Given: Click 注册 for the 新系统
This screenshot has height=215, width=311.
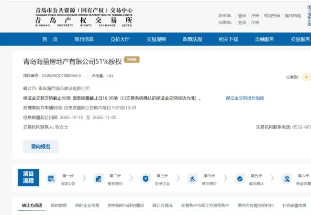Looking at the screenshot, I should [x=255, y=16].
